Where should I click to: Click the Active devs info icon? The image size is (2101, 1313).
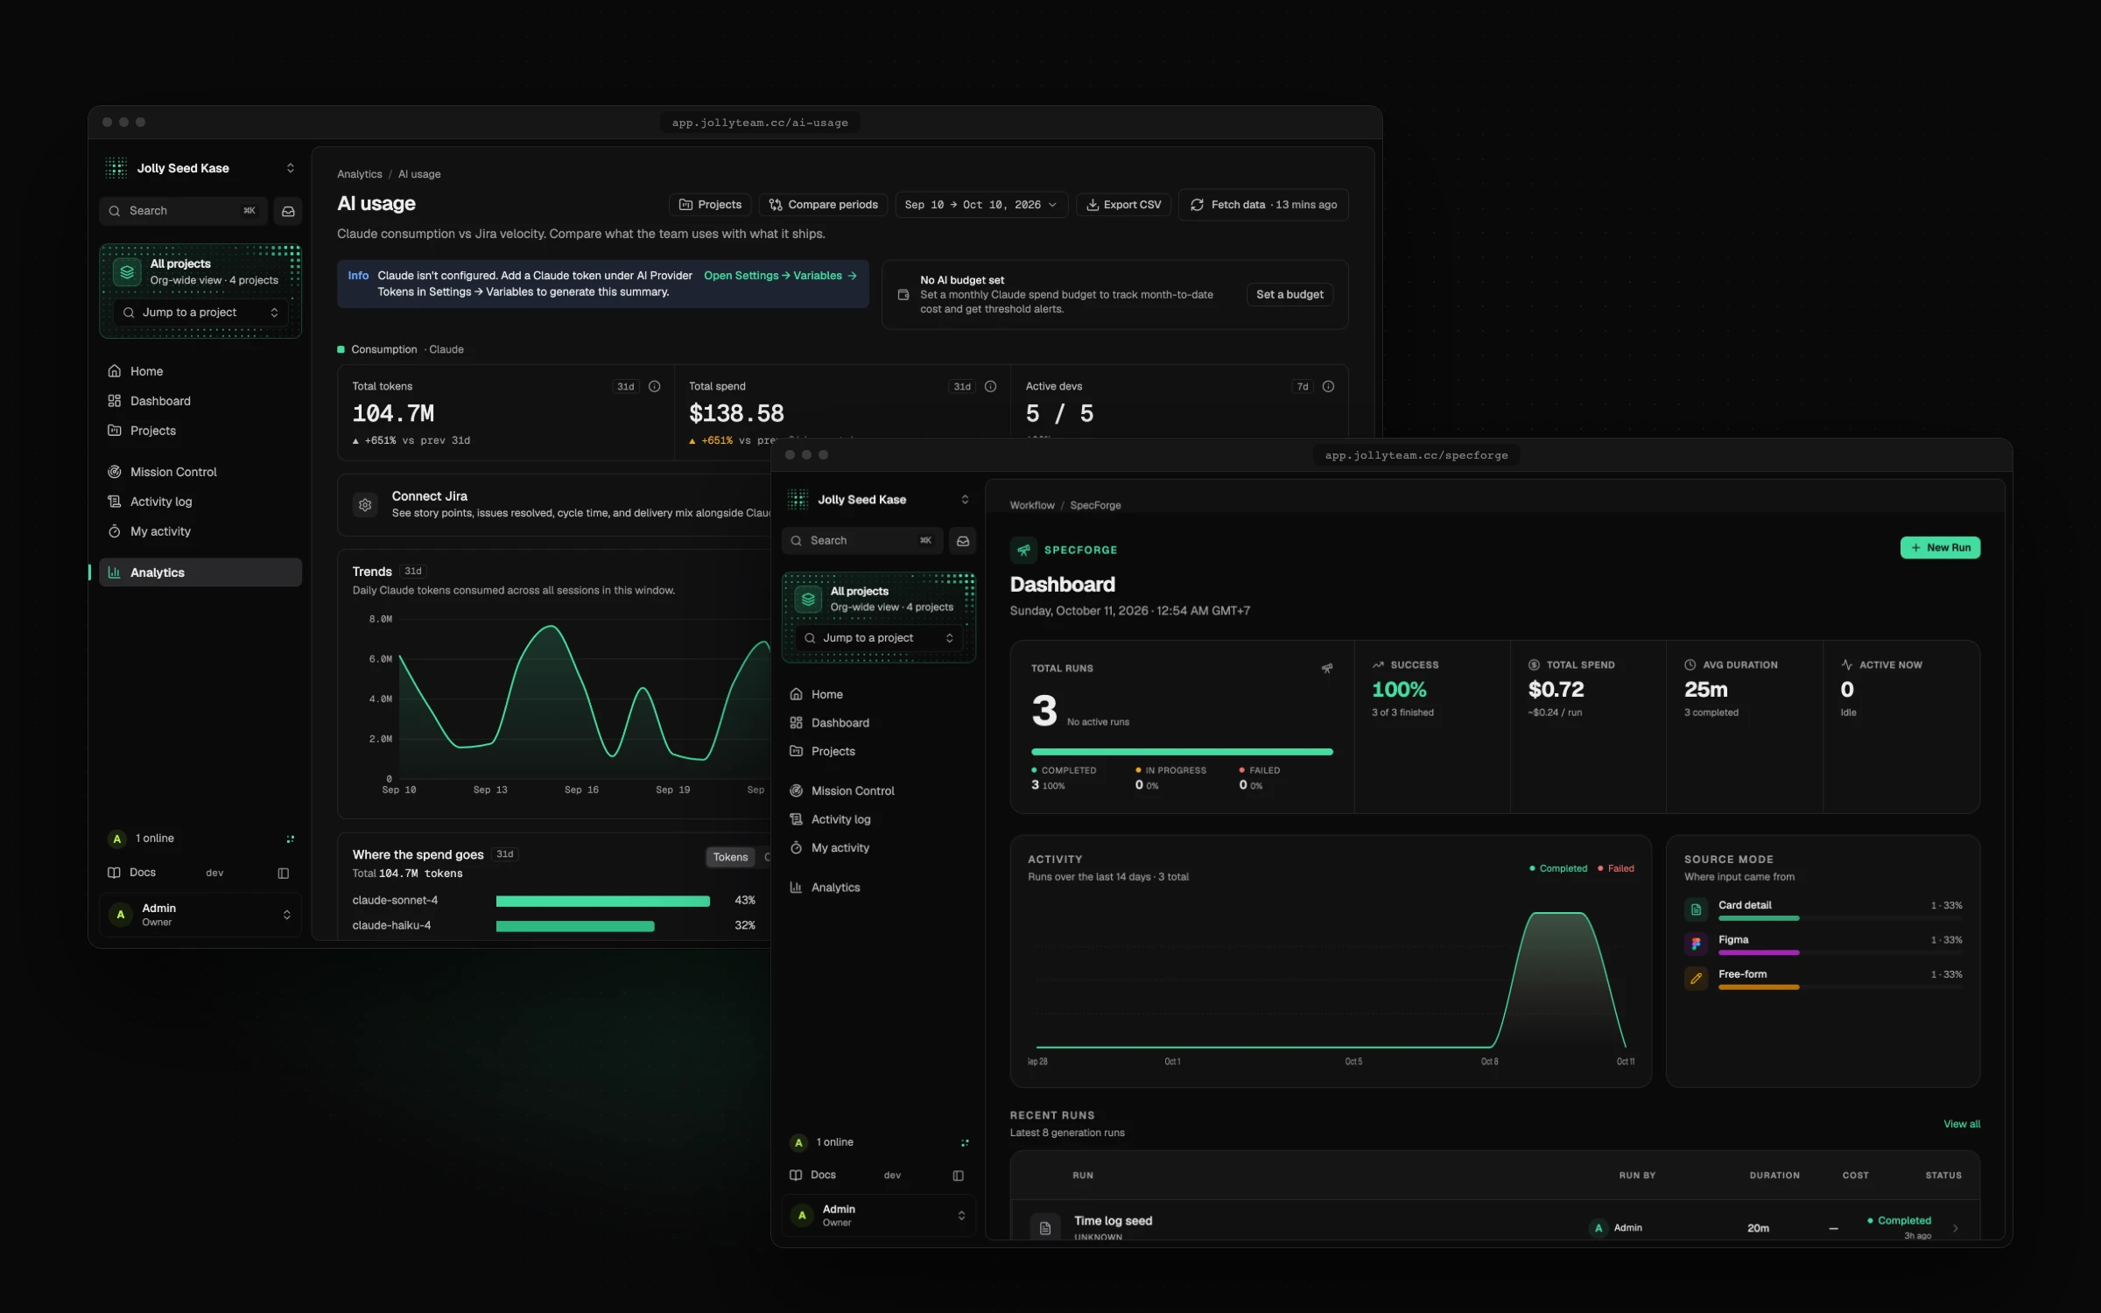point(1328,386)
